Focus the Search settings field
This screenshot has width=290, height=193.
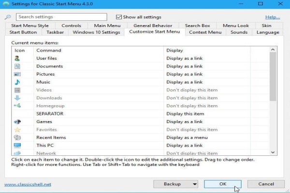point(61,17)
